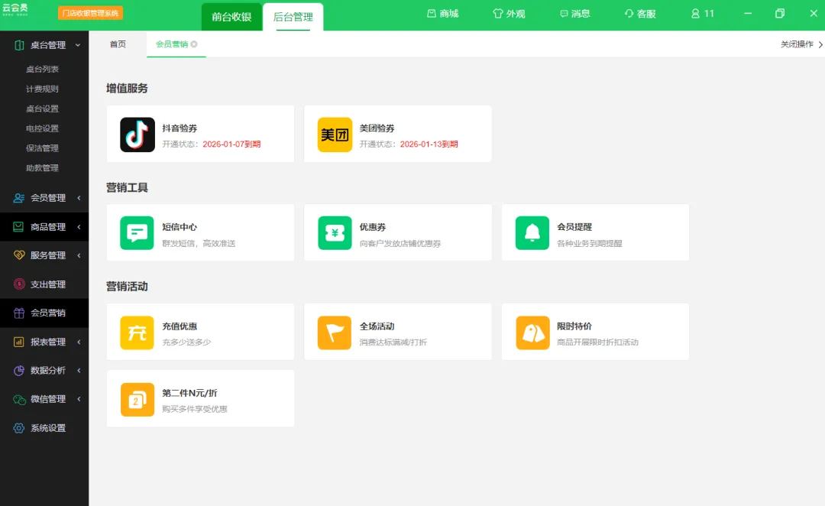Open 客服 customer service in header
Image resolution: width=825 pixels, height=506 pixels.
tap(640, 14)
